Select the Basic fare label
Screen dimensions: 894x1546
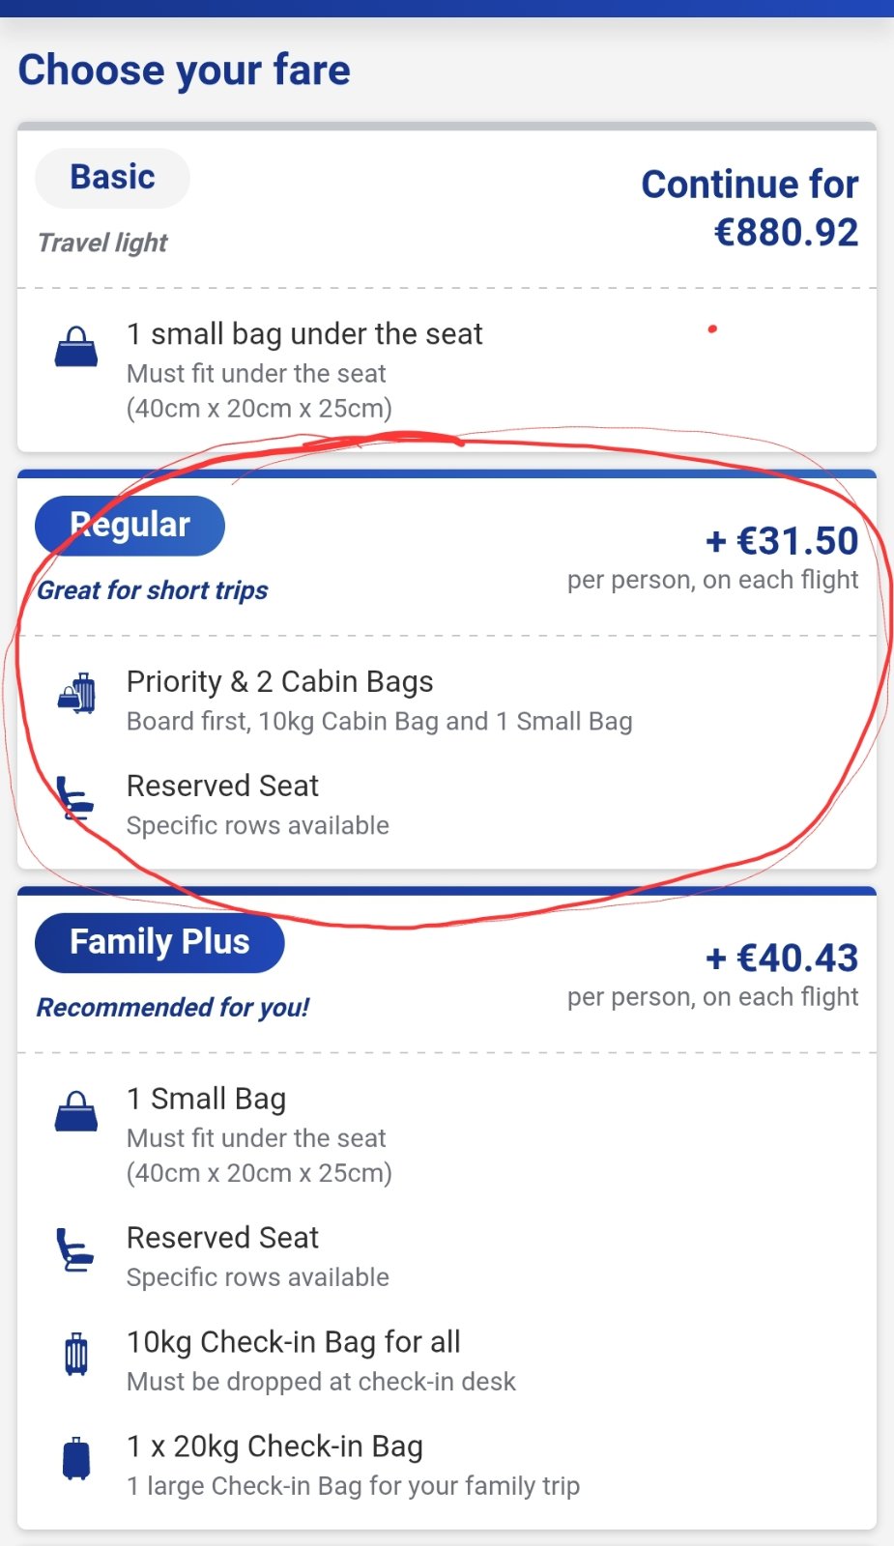(112, 178)
